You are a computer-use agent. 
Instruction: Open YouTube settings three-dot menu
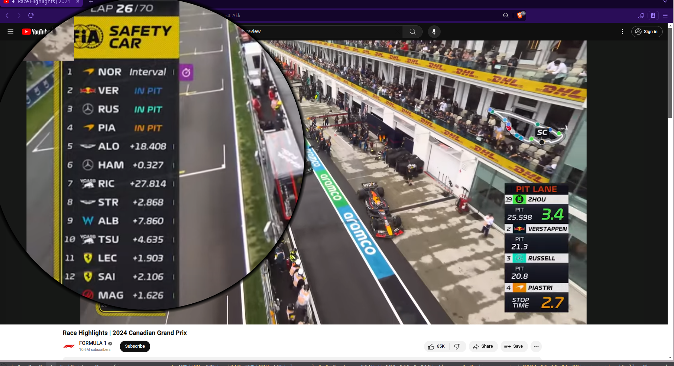[623, 32]
